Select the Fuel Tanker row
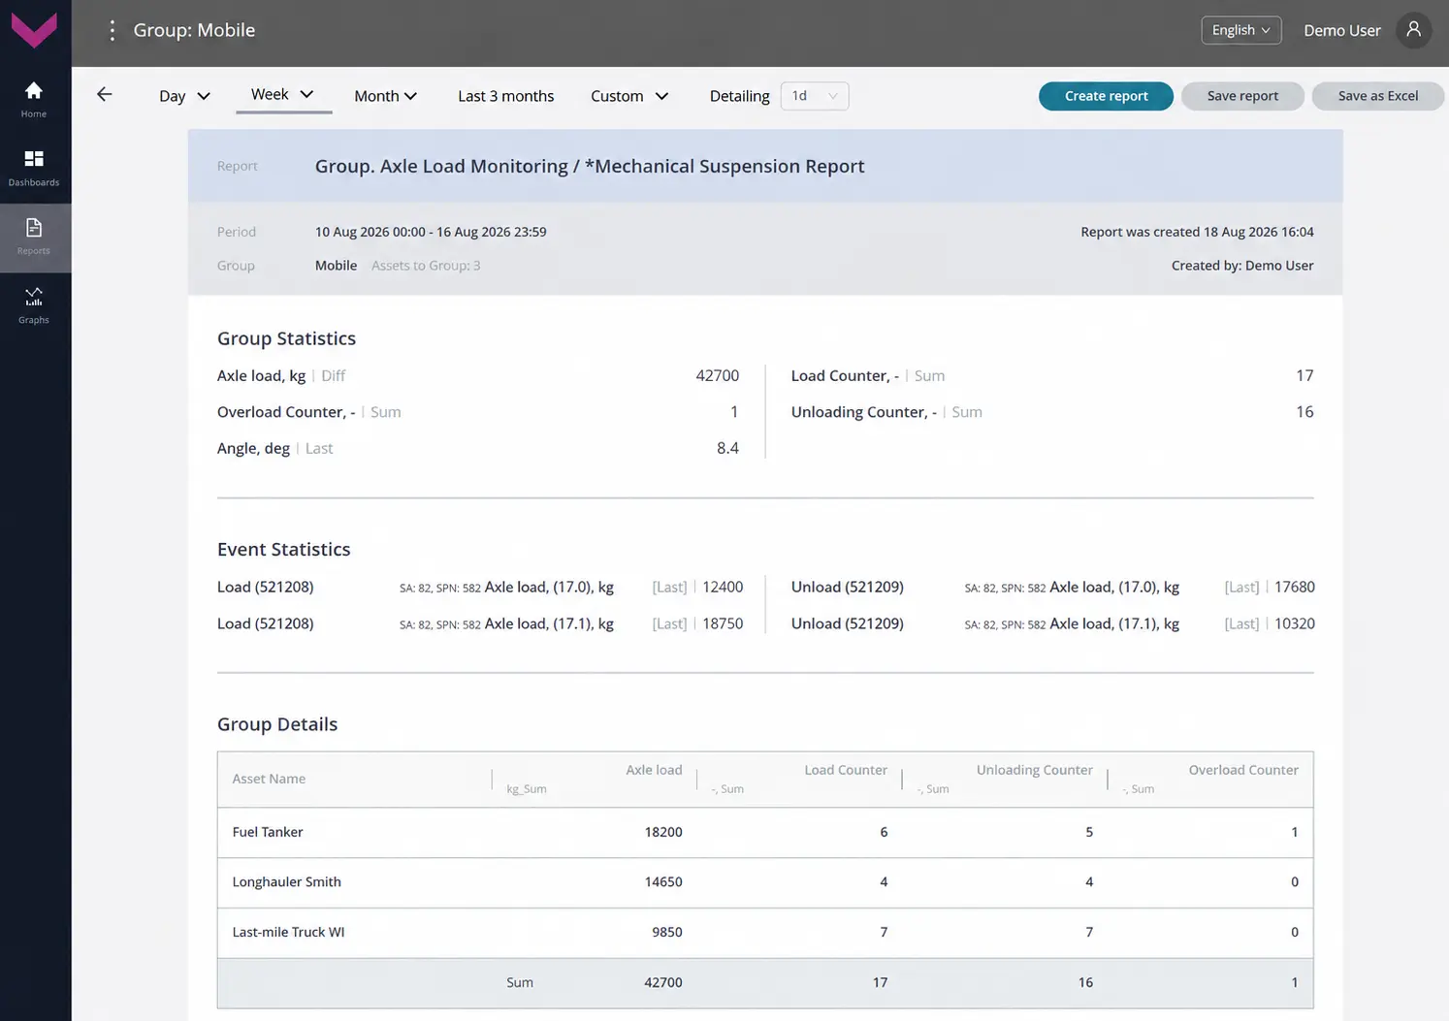Screen dimensions: 1449x1021 pos(765,832)
